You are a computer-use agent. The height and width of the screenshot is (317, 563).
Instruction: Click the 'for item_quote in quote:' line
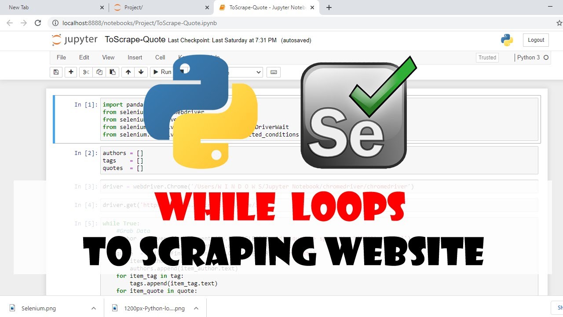coord(157,291)
